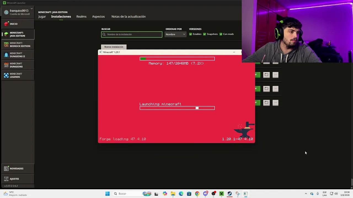Click the Launching minecraft progress bar
Viewport: 353px width, 198px height.
[x=177, y=108]
